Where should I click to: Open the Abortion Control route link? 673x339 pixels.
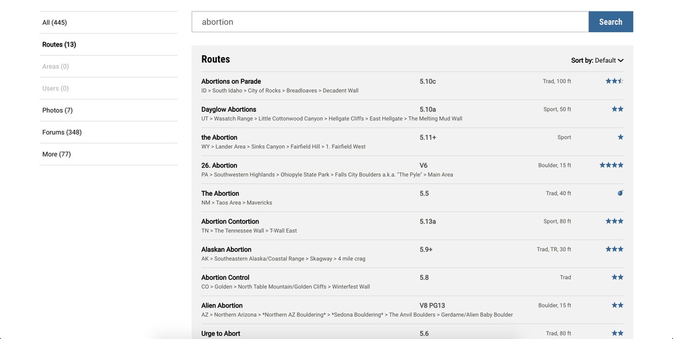[x=225, y=278]
